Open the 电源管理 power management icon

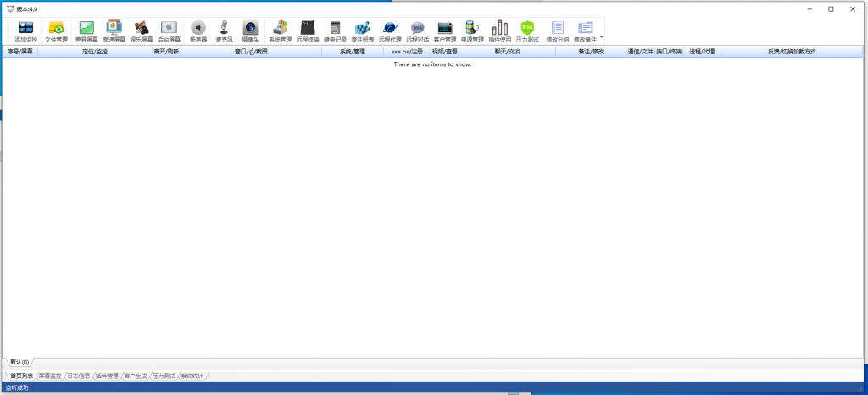click(x=472, y=31)
